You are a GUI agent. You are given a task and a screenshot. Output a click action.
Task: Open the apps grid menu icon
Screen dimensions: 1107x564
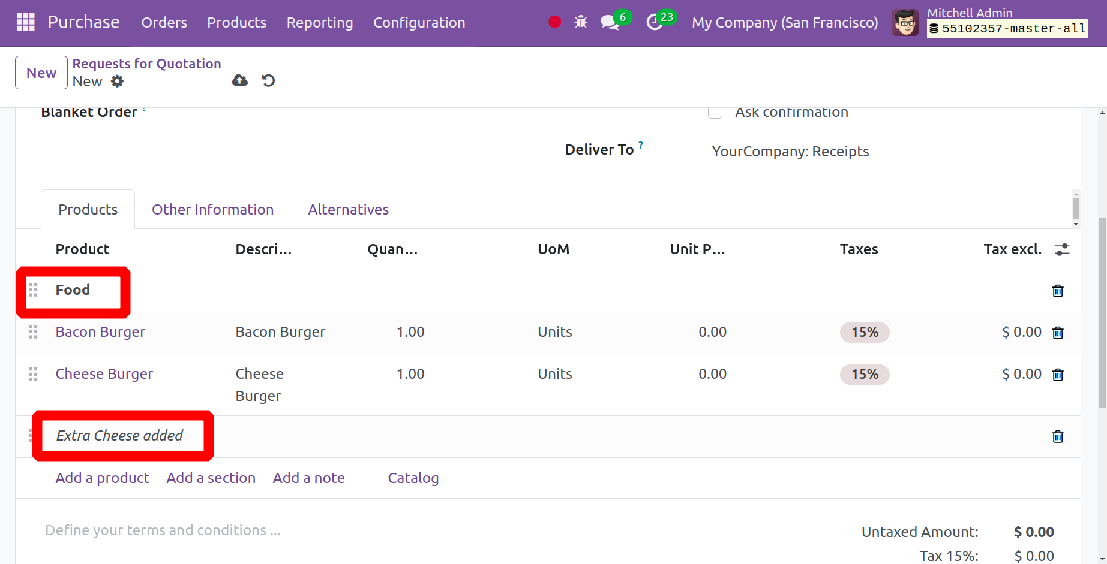[x=25, y=22]
